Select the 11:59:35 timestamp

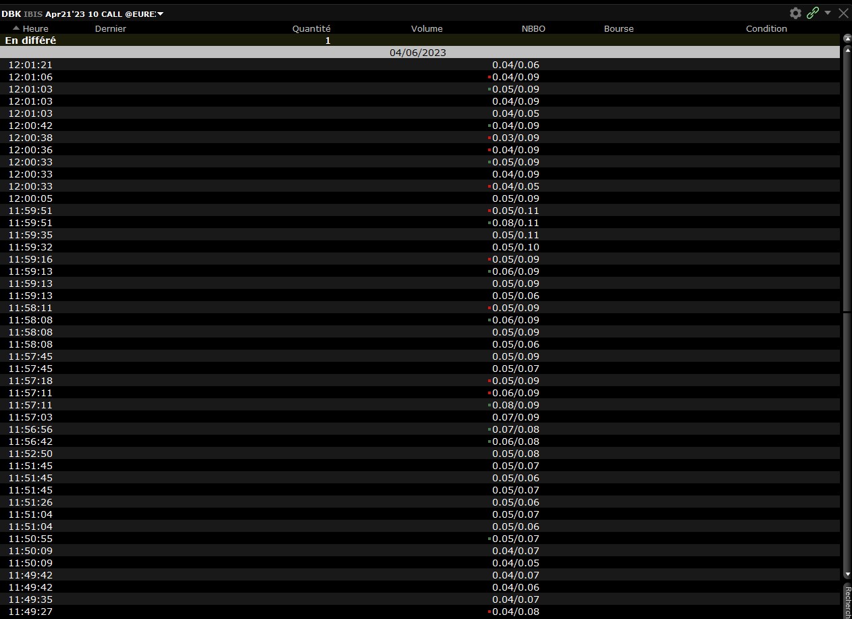pos(30,235)
